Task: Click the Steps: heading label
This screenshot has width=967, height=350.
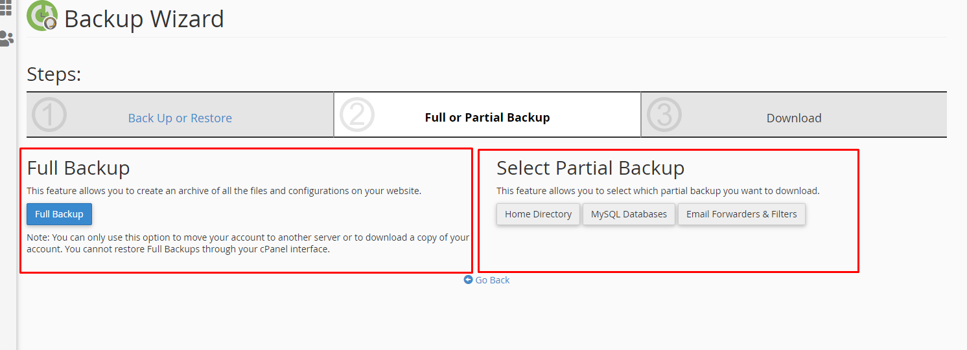Action: pos(54,74)
